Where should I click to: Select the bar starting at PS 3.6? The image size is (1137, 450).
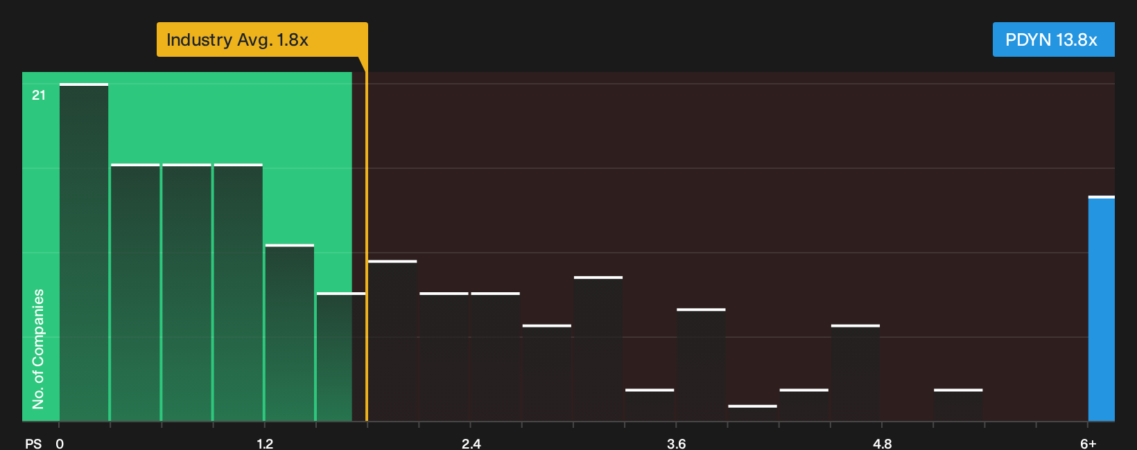(x=701, y=364)
